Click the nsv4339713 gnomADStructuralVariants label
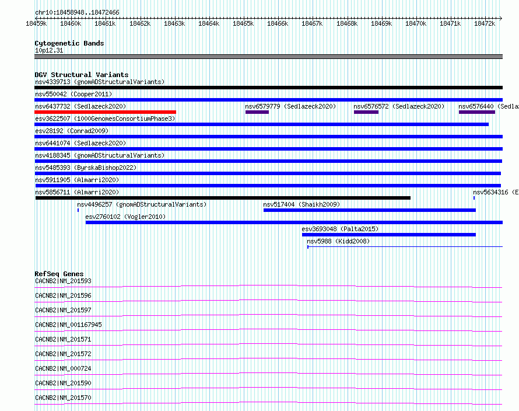Image resolution: width=519 pixels, height=411 pixels. [x=100, y=82]
